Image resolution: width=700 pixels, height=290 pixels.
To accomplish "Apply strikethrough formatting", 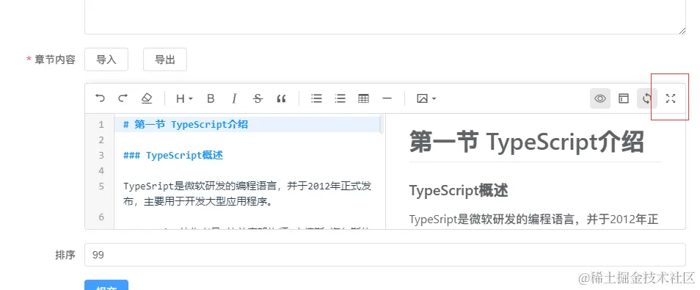I will pos(258,99).
